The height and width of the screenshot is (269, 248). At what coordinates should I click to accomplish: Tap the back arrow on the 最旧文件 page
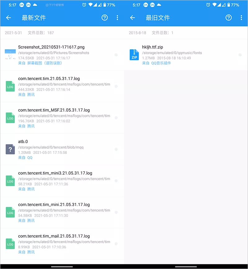(132, 18)
